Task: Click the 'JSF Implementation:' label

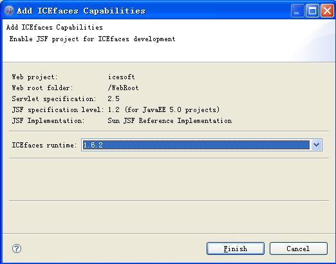Action: [x=48, y=120]
